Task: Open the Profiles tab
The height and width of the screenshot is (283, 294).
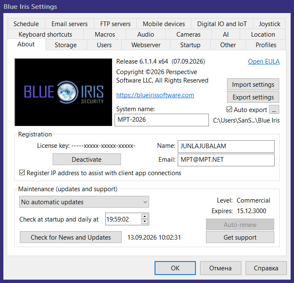Action: tap(266, 45)
